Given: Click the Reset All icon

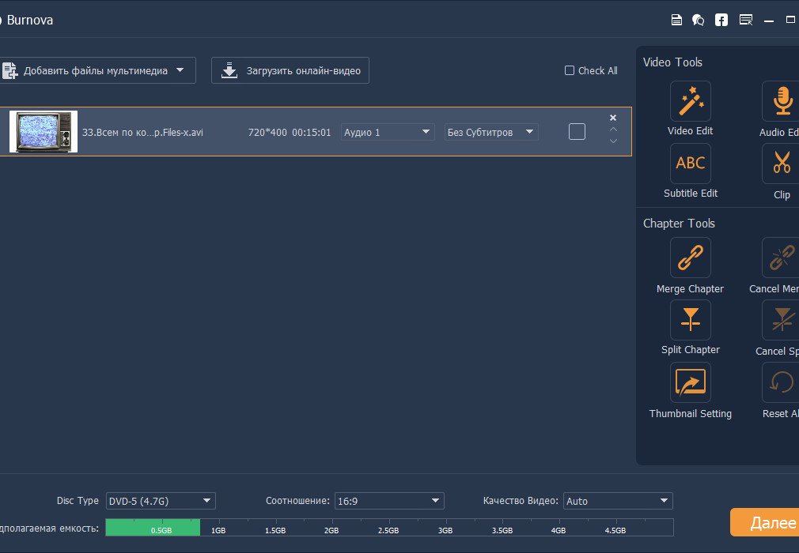Looking at the screenshot, I should (x=781, y=382).
